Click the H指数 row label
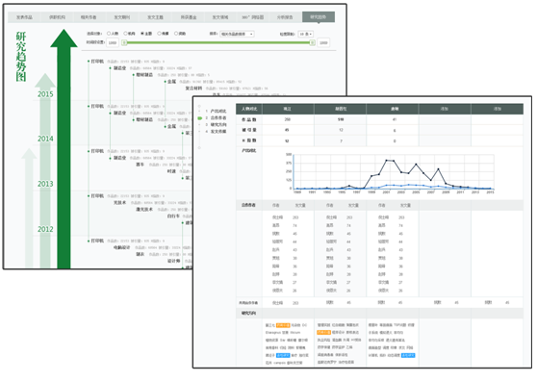This screenshot has height=382, width=537. (x=249, y=141)
